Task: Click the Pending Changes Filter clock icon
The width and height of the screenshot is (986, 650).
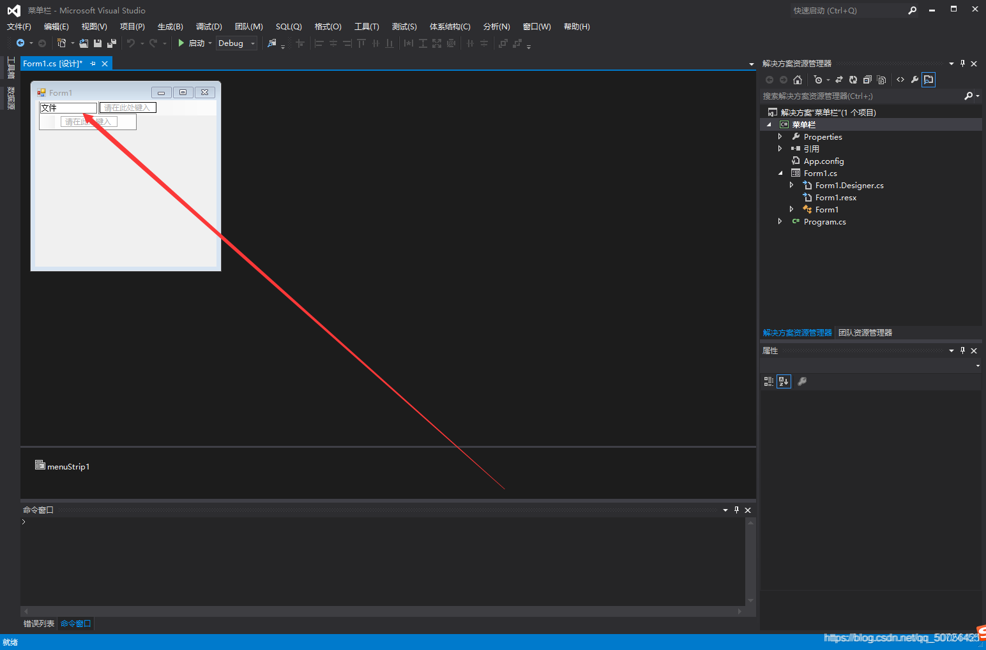Action: pyautogui.click(x=818, y=80)
